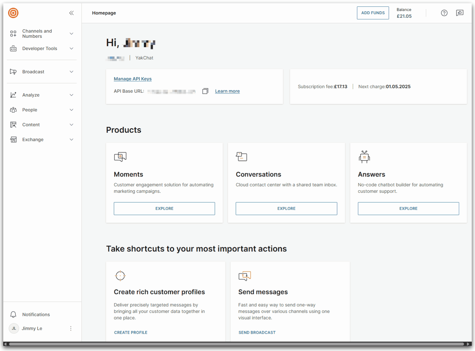Click the Create rich customer profiles heading
The width and height of the screenshot is (475, 351).
[x=159, y=292]
